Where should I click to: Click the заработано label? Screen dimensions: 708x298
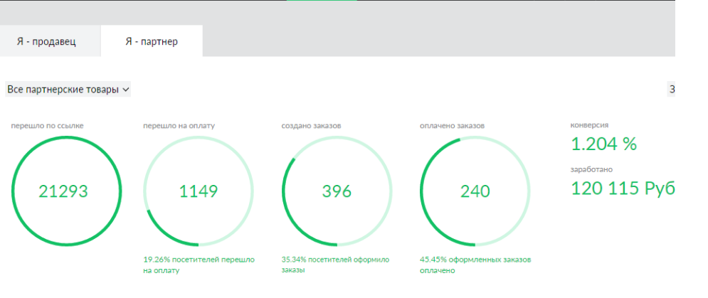coord(591,170)
